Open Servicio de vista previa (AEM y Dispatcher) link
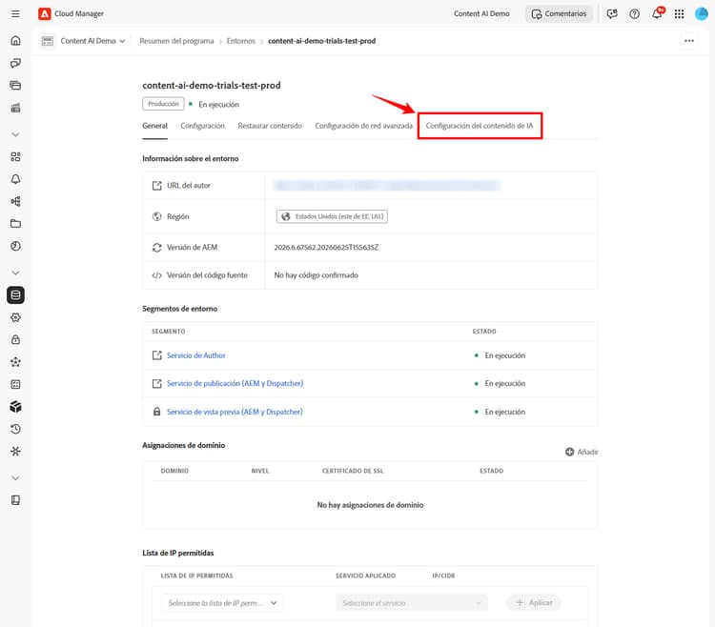The height and width of the screenshot is (627, 715). click(x=235, y=412)
